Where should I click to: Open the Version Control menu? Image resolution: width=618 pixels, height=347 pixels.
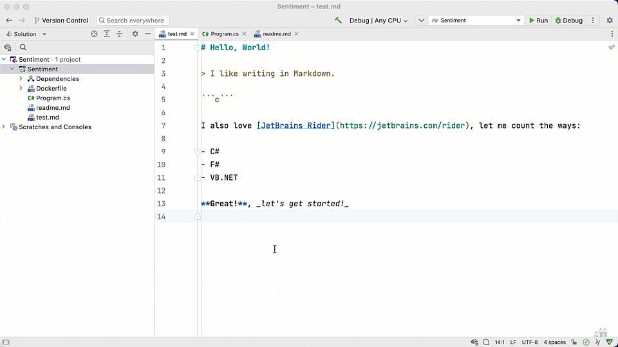(x=61, y=21)
